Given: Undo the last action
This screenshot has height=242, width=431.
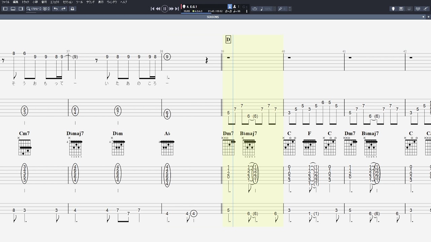Looking at the screenshot, I should coord(56,9).
